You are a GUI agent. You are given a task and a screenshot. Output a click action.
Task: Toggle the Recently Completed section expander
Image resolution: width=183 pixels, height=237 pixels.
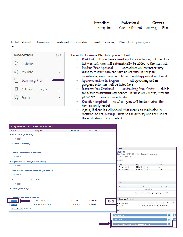click(11, 198)
